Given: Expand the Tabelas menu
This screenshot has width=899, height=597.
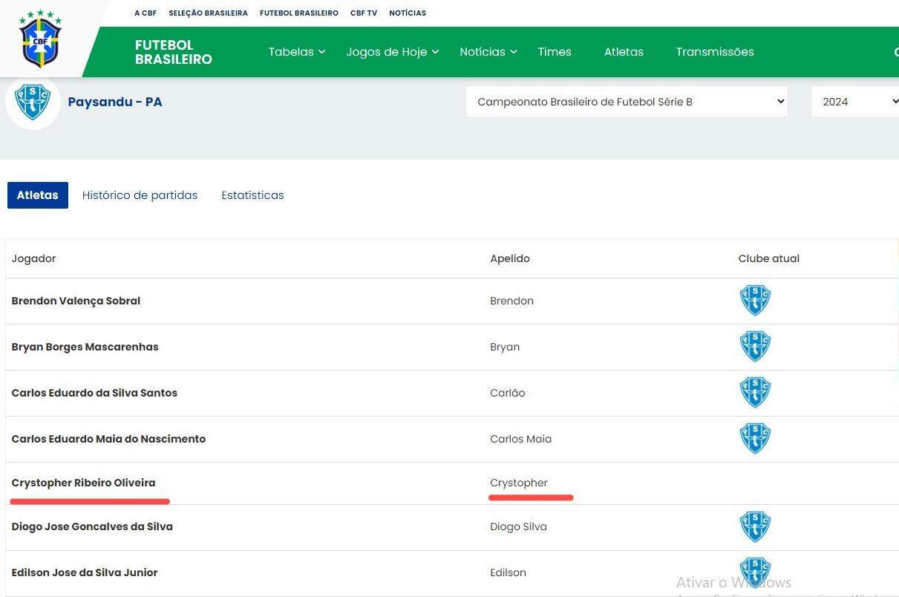Looking at the screenshot, I should pyautogui.click(x=297, y=52).
